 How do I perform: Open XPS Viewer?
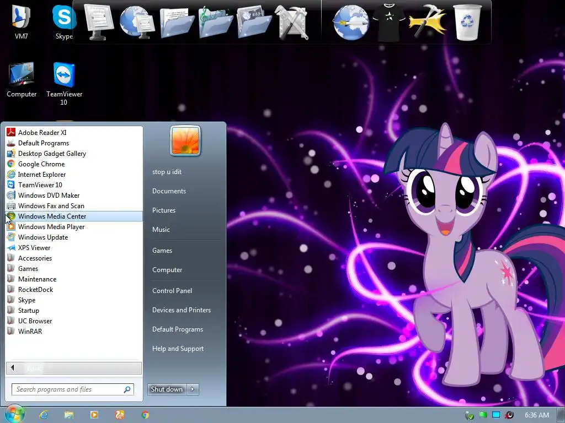point(74,247)
